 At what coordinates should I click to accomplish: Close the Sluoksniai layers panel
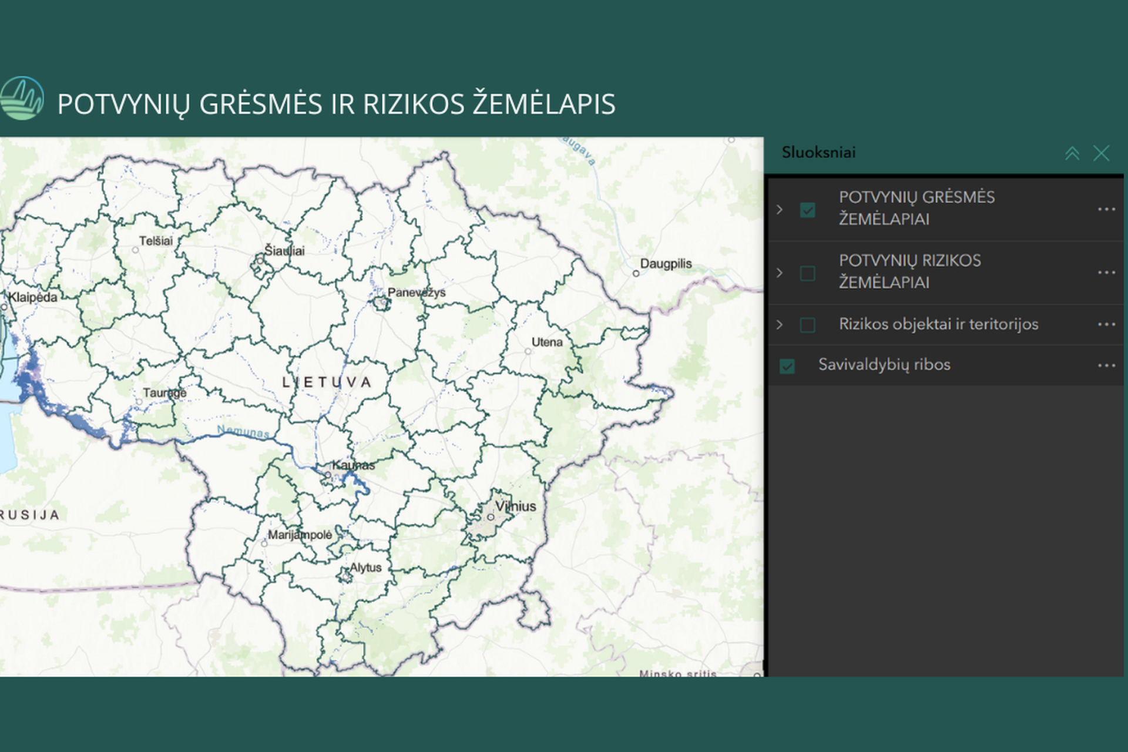(1101, 153)
